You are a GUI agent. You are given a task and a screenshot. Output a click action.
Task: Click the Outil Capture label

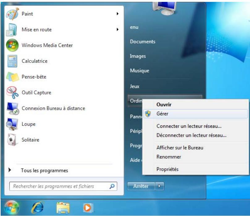[36, 93]
